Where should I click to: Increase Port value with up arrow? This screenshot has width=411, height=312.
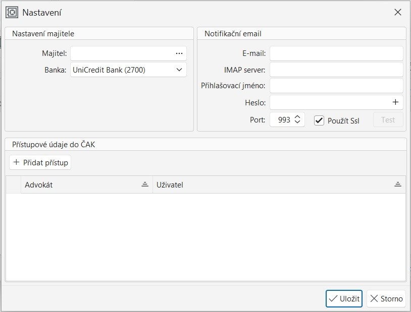[297, 117]
